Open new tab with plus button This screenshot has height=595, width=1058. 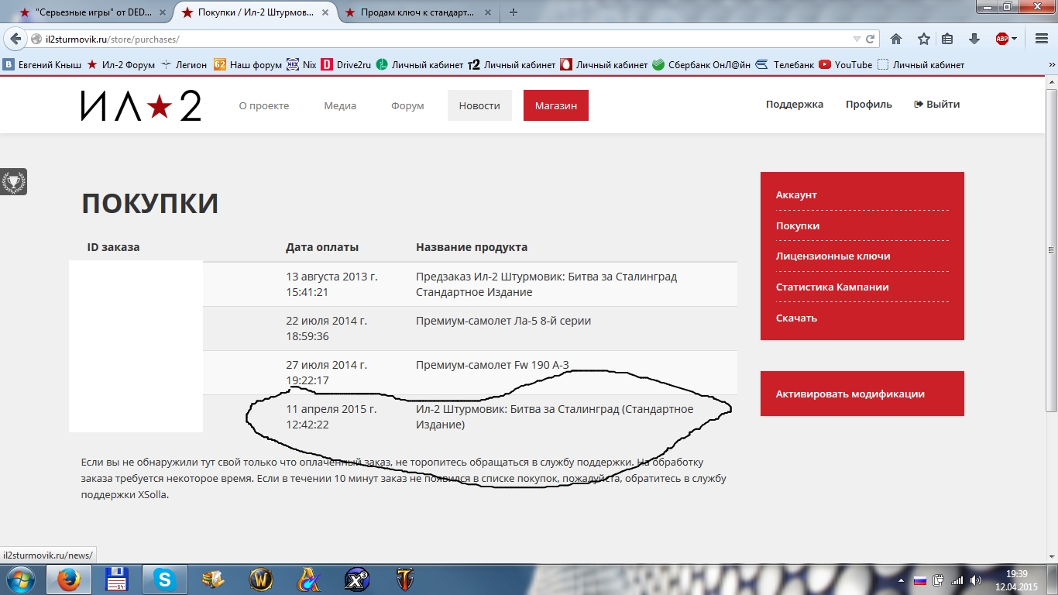514,12
